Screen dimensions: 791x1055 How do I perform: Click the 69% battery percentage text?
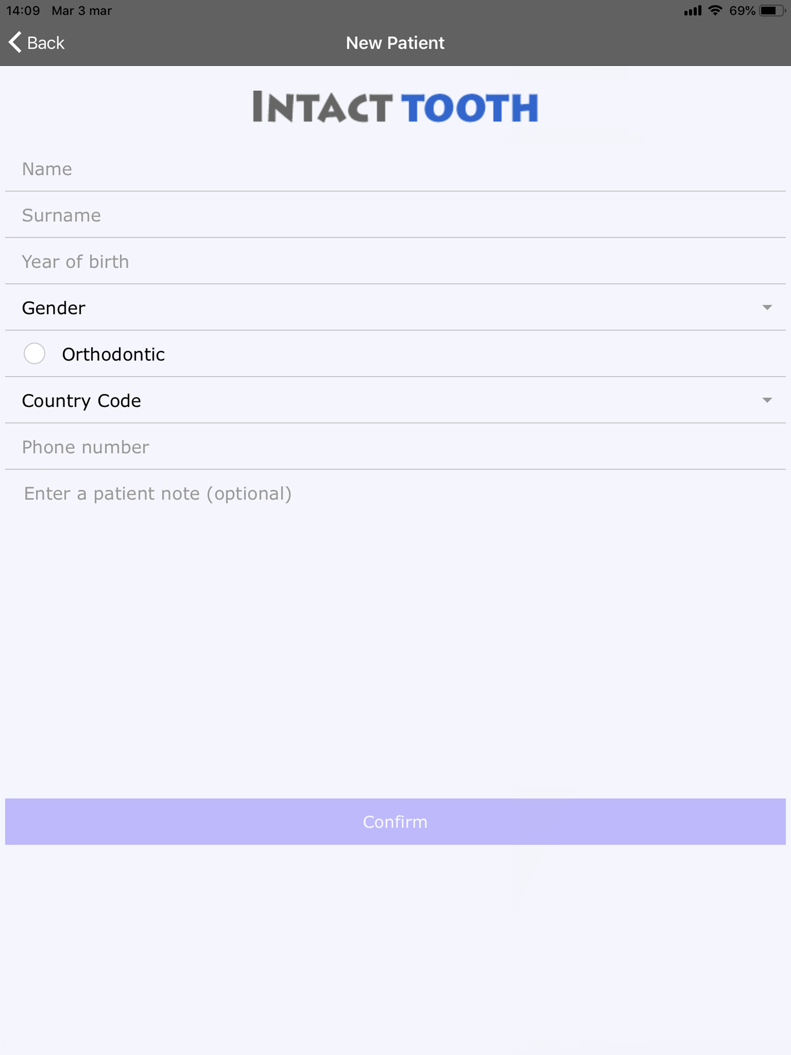click(x=743, y=10)
